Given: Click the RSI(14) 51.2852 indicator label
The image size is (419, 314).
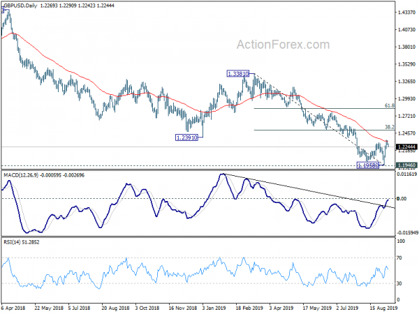Looking at the screenshot, I should 22,242.
